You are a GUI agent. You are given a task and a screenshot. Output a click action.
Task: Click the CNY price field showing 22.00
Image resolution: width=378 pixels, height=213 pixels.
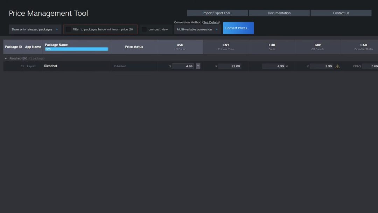tap(229, 66)
